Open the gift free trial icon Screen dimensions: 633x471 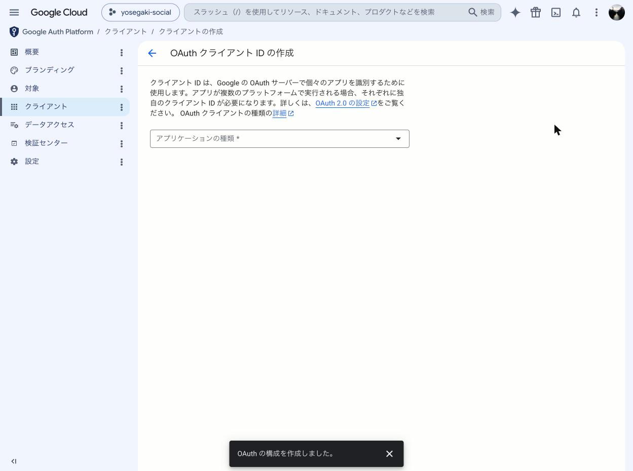tap(536, 12)
